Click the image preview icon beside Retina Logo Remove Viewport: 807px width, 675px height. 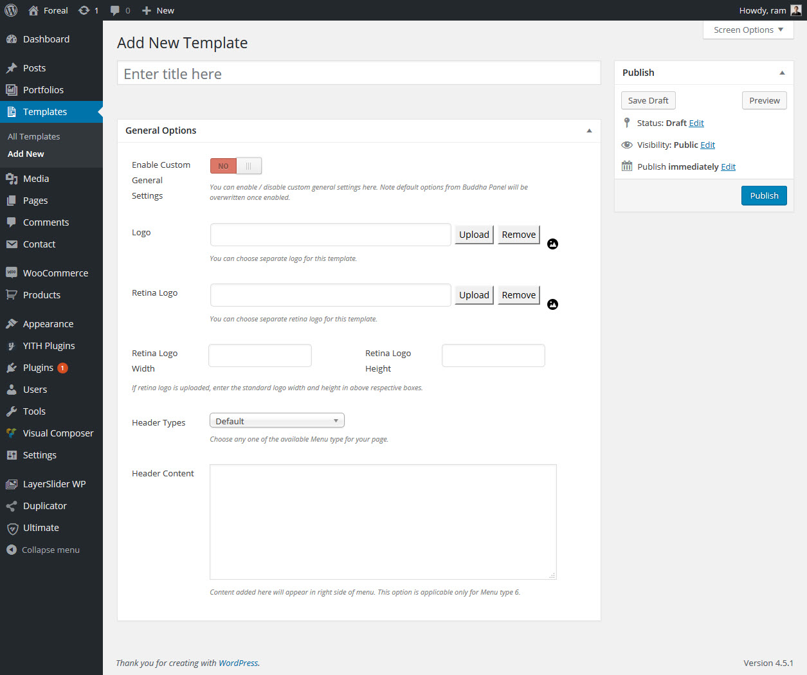pyautogui.click(x=552, y=304)
